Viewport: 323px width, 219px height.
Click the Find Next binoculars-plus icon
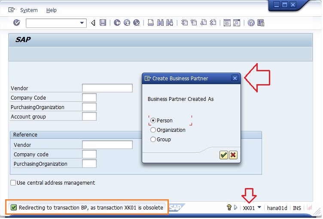(170, 23)
